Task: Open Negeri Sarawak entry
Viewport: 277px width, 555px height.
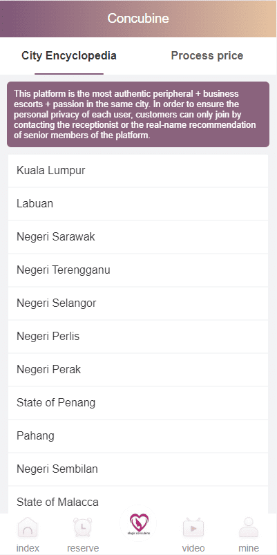Action: click(138, 237)
